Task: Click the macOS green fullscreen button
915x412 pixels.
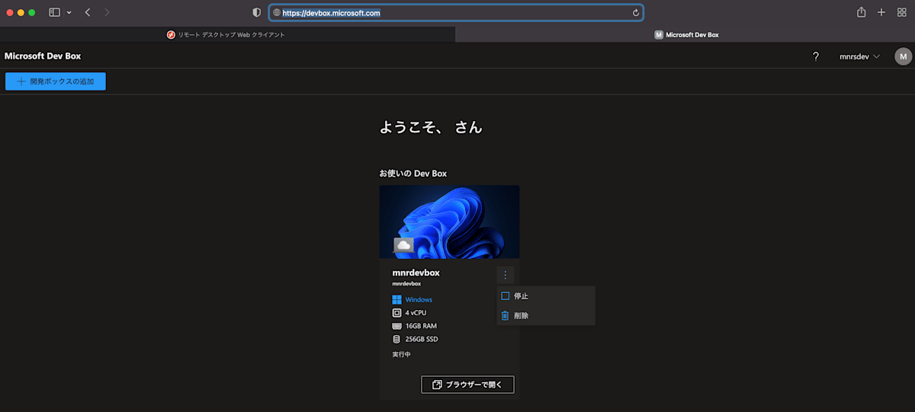Action: pyautogui.click(x=32, y=13)
